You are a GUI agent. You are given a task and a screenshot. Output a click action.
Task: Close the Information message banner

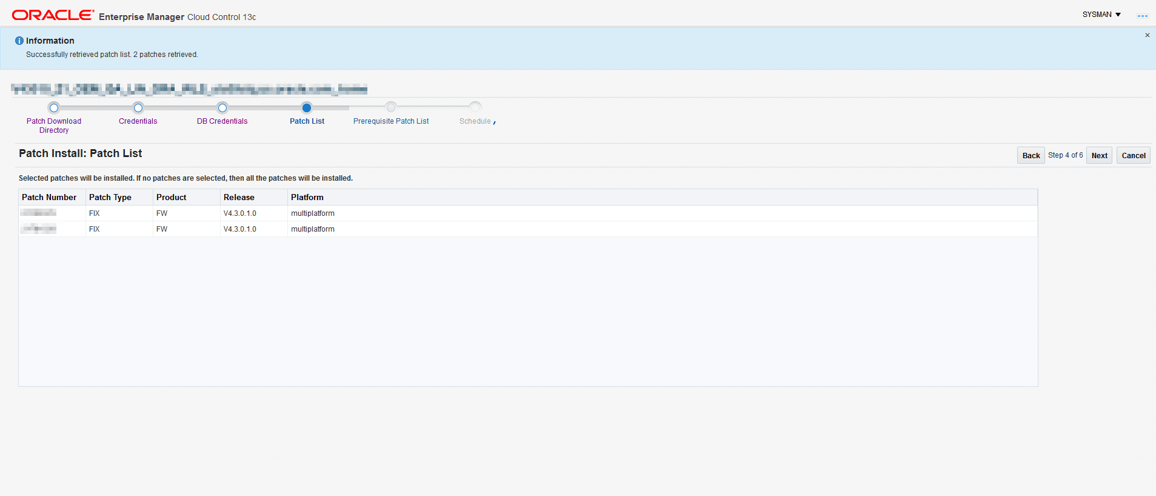tap(1147, 35)
